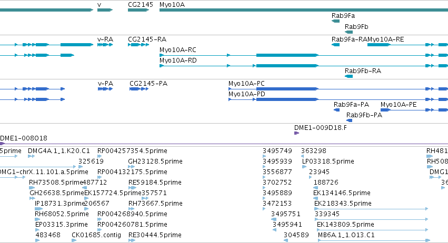This screenshot has width=448, height=243.
Task: Select the RH68052.5prime EST label
Action: [62, 214]
